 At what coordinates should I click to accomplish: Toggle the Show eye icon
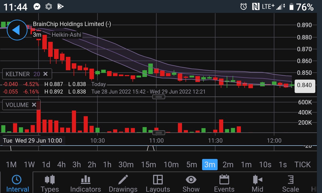tap(191, 180)
